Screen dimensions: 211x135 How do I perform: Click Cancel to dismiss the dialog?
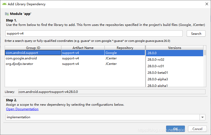click(197, 129)
